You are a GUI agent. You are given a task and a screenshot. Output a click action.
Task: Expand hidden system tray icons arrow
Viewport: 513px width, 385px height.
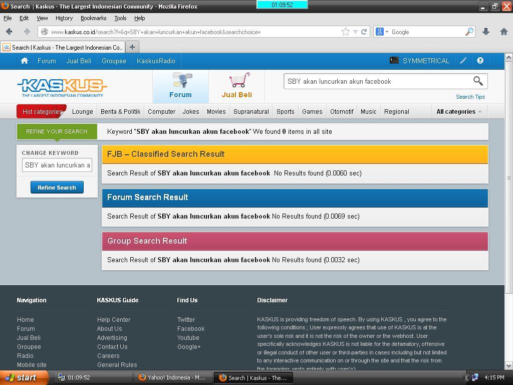click(x=467, y=377)
